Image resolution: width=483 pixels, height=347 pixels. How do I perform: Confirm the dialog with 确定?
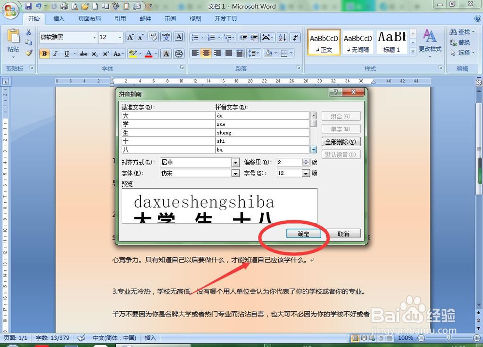coord(303,234)
